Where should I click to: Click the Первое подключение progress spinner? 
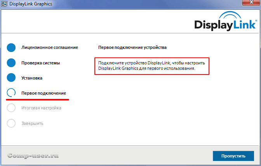click(x=11, y=93)
